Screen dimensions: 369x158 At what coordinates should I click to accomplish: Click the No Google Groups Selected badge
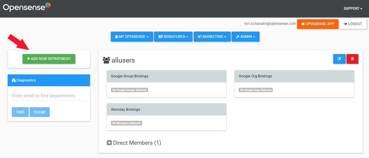click(x=129, y=90)
